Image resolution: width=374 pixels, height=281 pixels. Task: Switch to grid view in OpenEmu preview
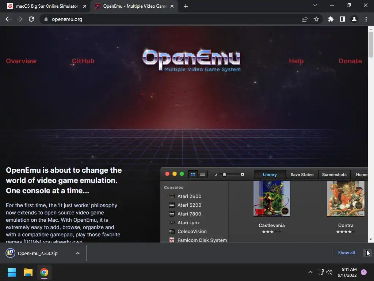[x=193, y=175]
